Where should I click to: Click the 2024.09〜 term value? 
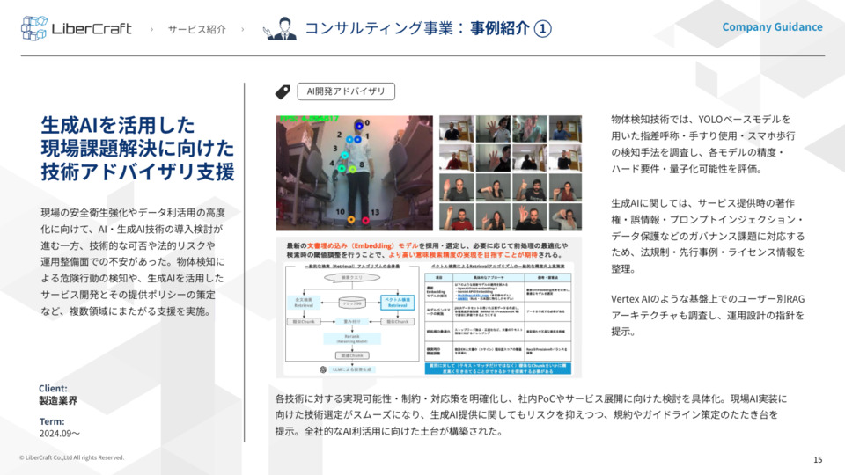point(60,434)
